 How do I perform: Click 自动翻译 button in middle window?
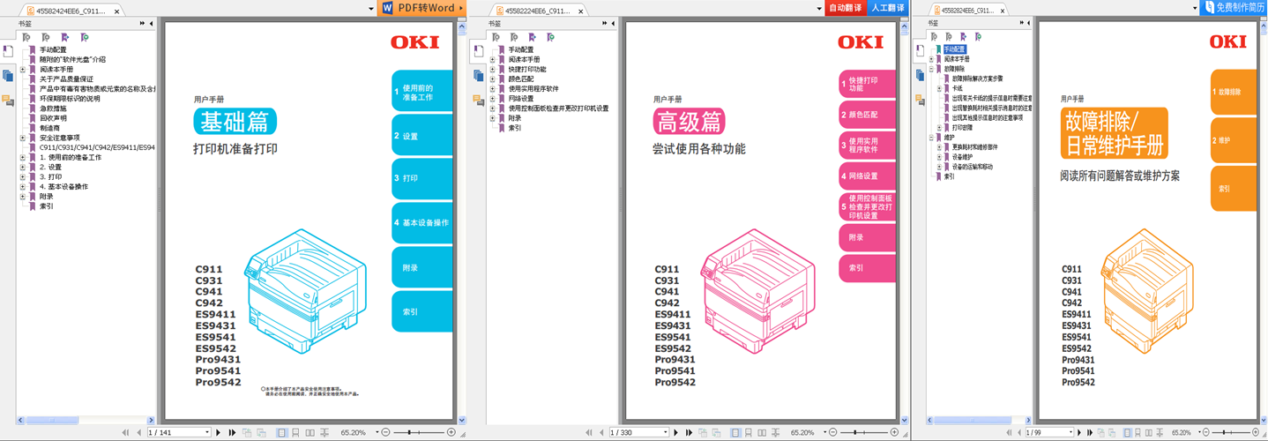846,8
